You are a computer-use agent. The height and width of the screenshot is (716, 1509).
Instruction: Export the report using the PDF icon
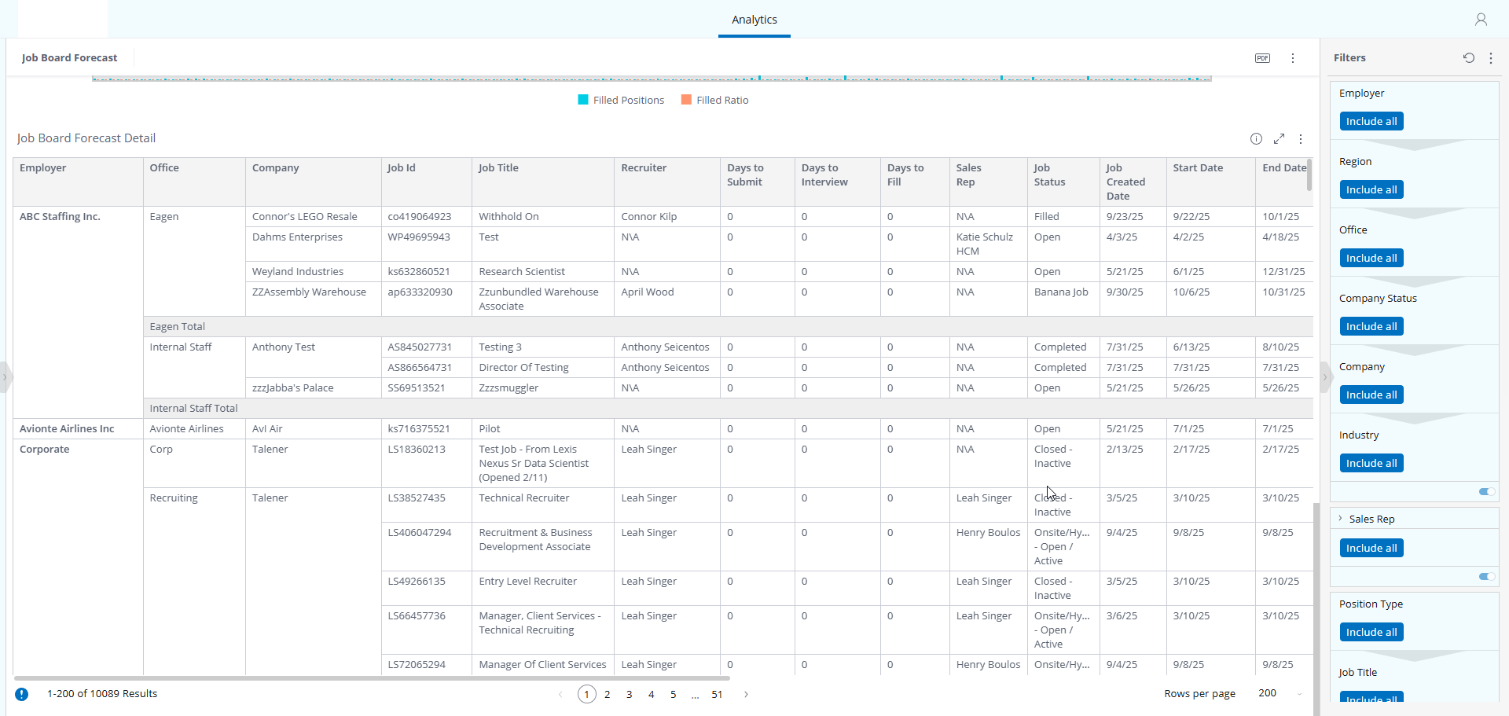(1262, 58)
